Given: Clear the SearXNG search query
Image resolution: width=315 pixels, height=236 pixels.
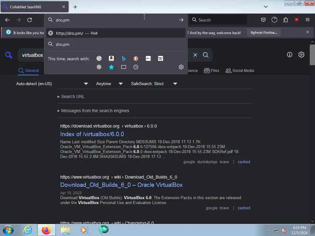Looking at the screenshot, I should (195, 55).
